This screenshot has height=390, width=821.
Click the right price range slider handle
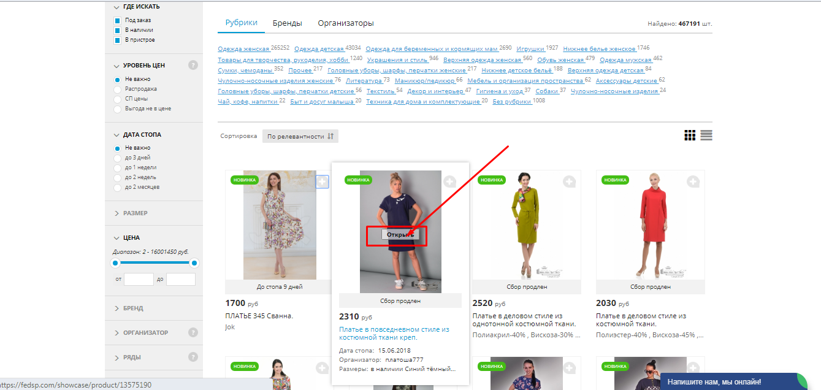click(194, 263)
